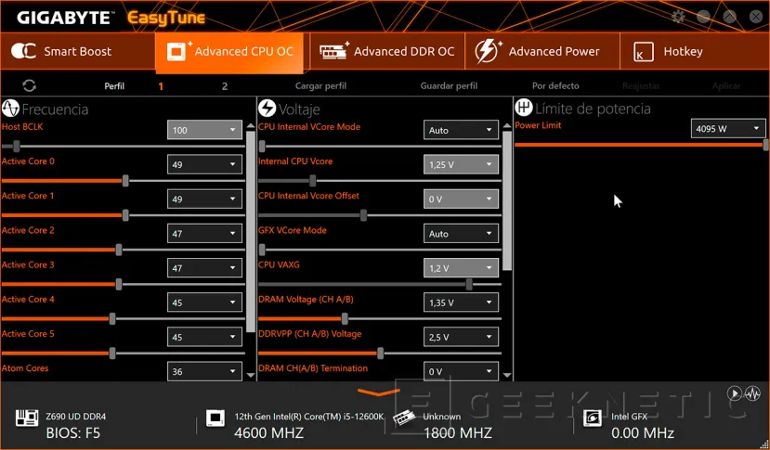Click the Voltaje panel scrollbar thumb
770x450 pixels.
tap(507, 200)
